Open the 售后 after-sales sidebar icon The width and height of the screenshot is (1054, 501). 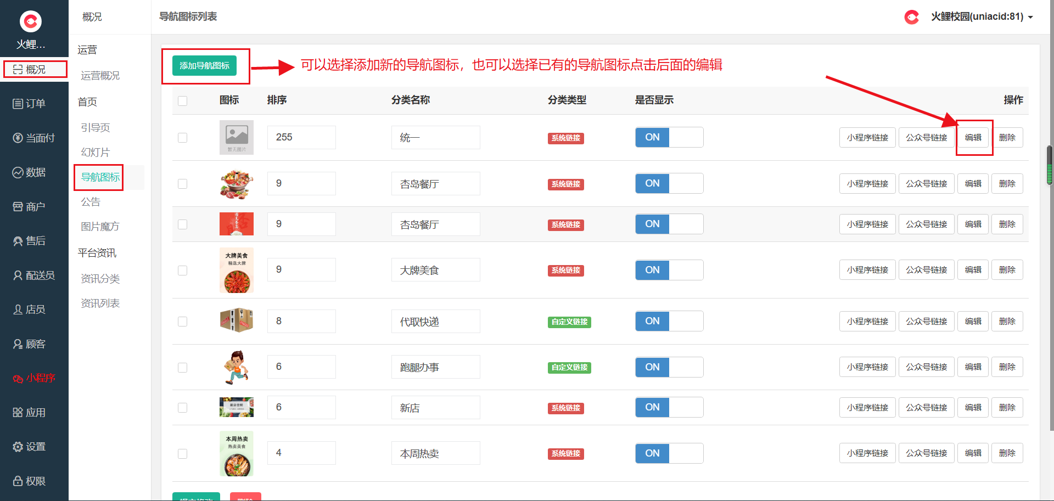(18, 241)
